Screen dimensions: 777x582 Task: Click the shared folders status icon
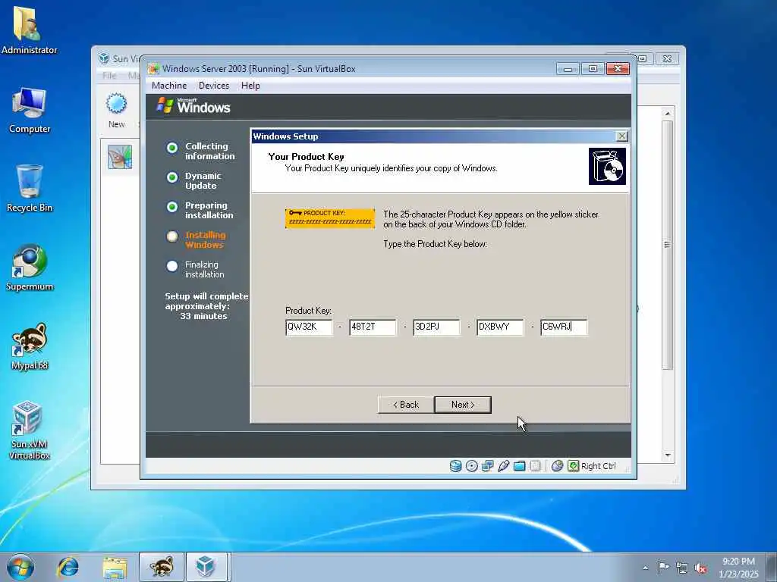click(x=519, y=466)
